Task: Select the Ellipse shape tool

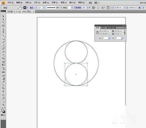Action: (x=3, y=39)
